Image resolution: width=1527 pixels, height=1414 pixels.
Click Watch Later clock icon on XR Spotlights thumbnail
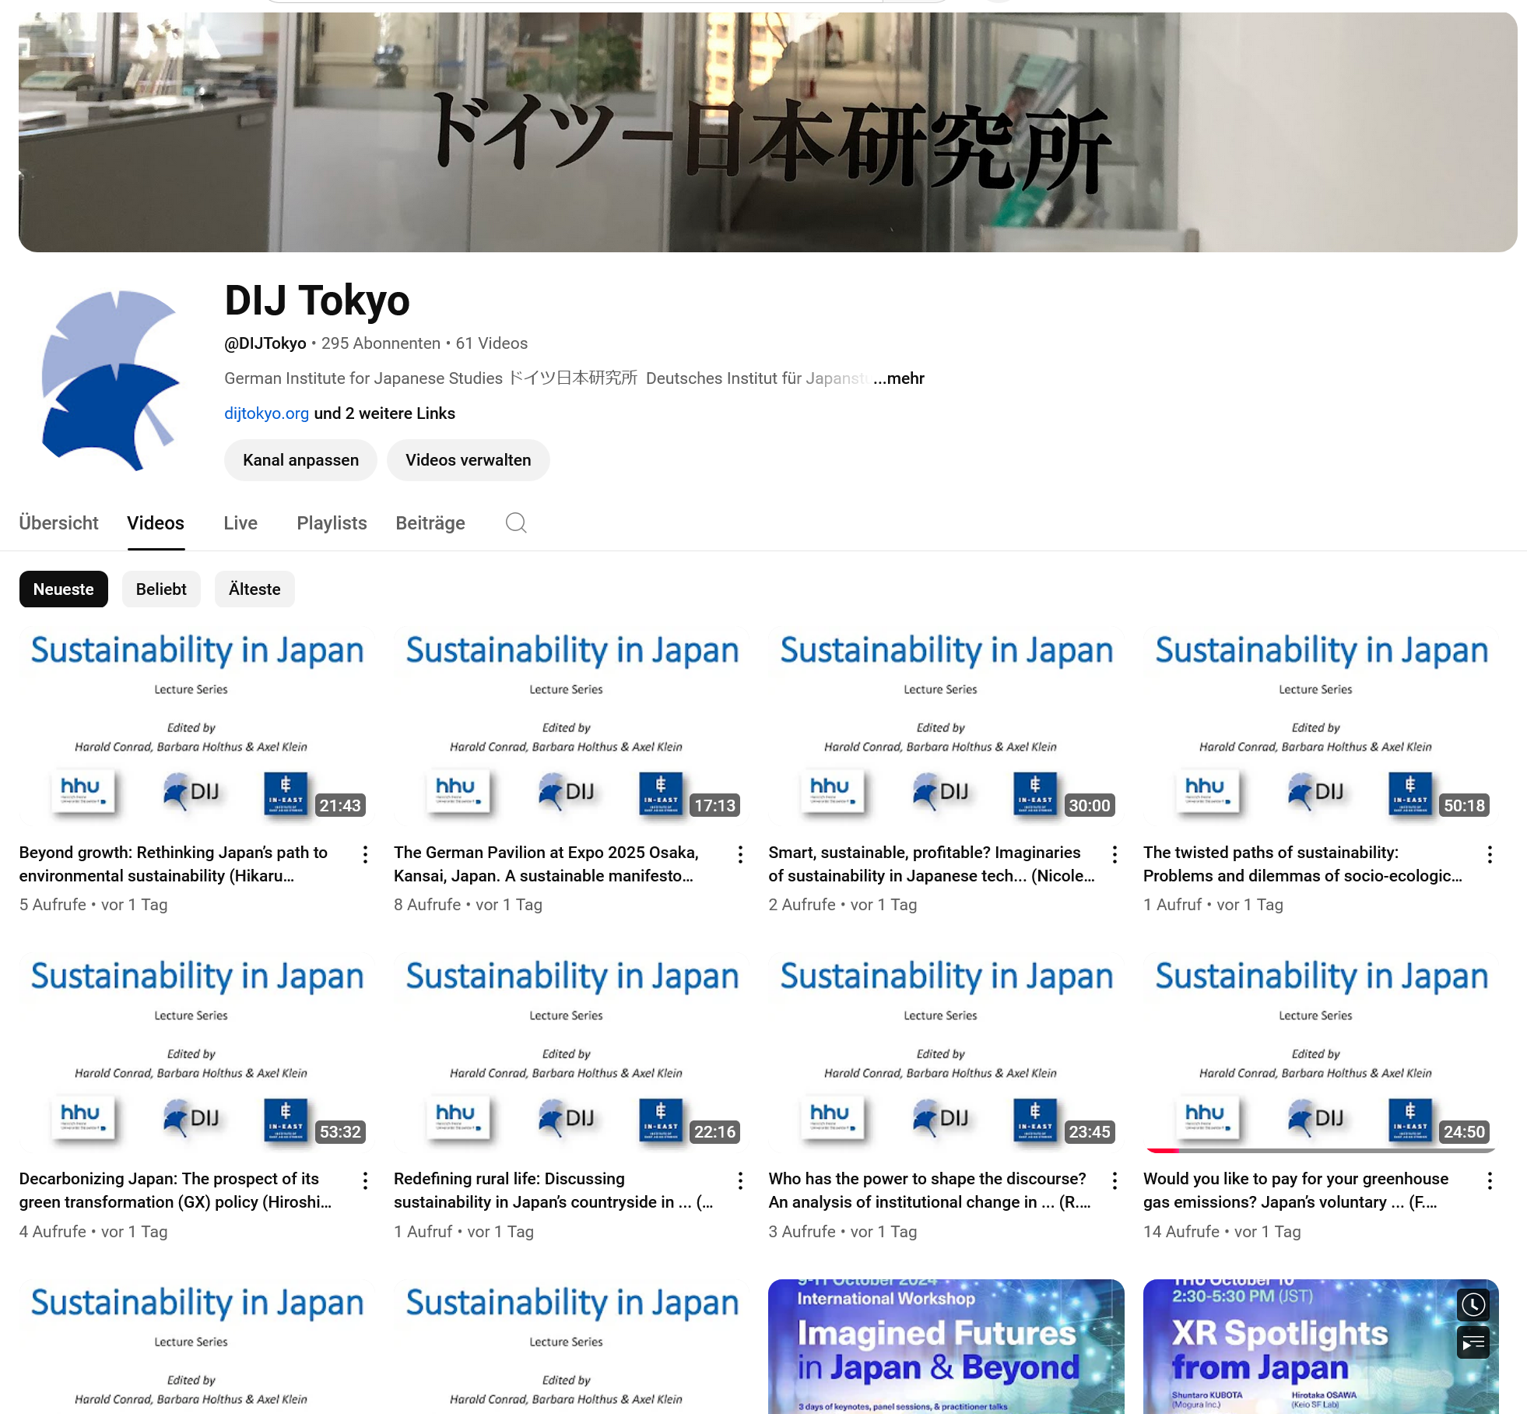click(x=1473, y=1304)
